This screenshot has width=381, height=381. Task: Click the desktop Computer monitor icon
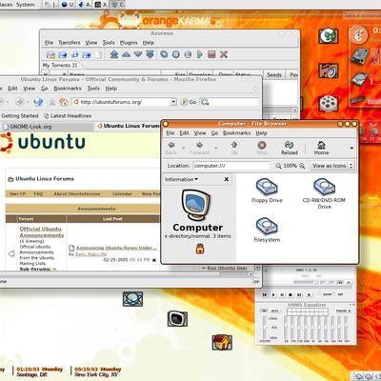click(x=177, y=319)
